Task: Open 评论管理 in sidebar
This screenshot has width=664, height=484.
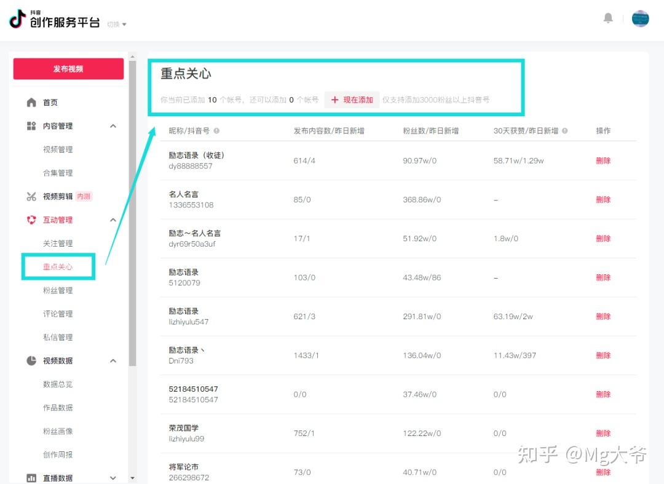Action: click(x=58, y=314)
